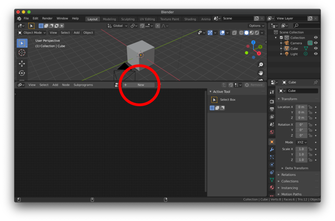Open the Output properties tab icon
This screenshot has height=221, width=335.
click(x=272, y=109)
